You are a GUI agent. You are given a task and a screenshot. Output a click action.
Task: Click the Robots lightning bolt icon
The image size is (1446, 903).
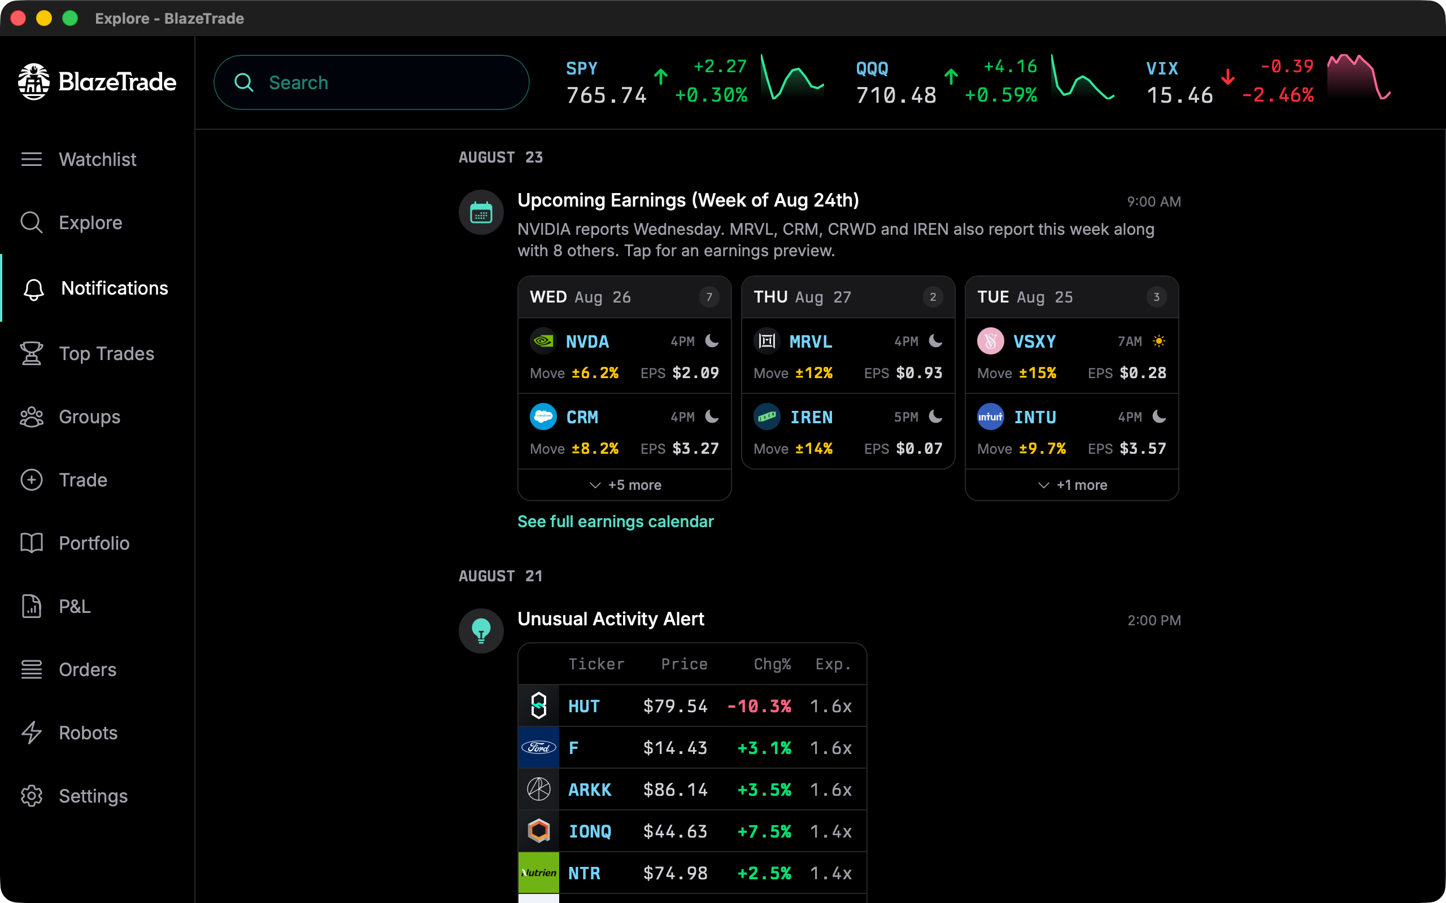[32, 733]
